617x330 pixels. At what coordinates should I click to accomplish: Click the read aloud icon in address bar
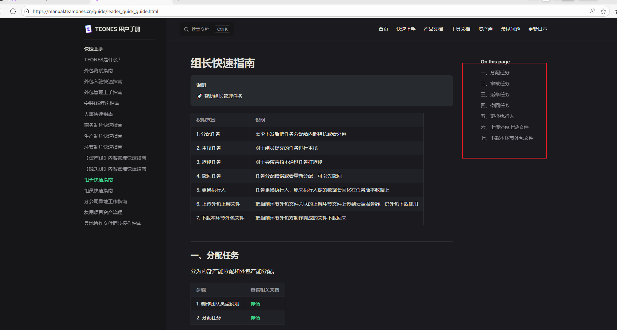[x=592, y=11]
